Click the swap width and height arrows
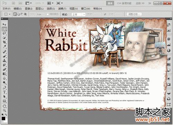Image resolution: width=173 pixels, height=125 pixels. [105, 14]
